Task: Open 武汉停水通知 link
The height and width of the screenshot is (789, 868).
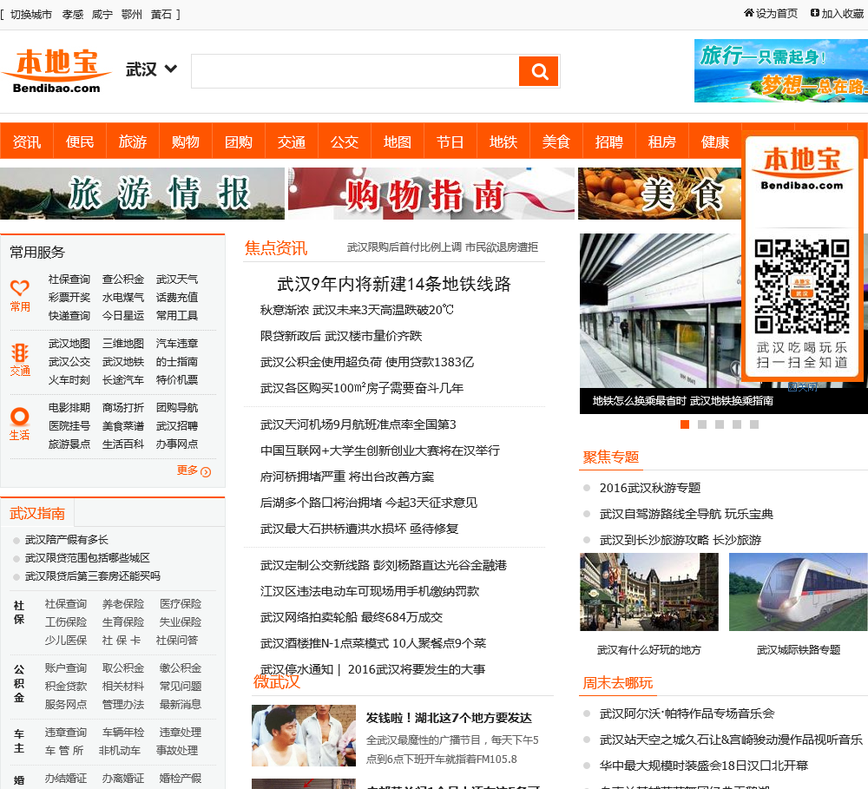Action: click(297, 669)
